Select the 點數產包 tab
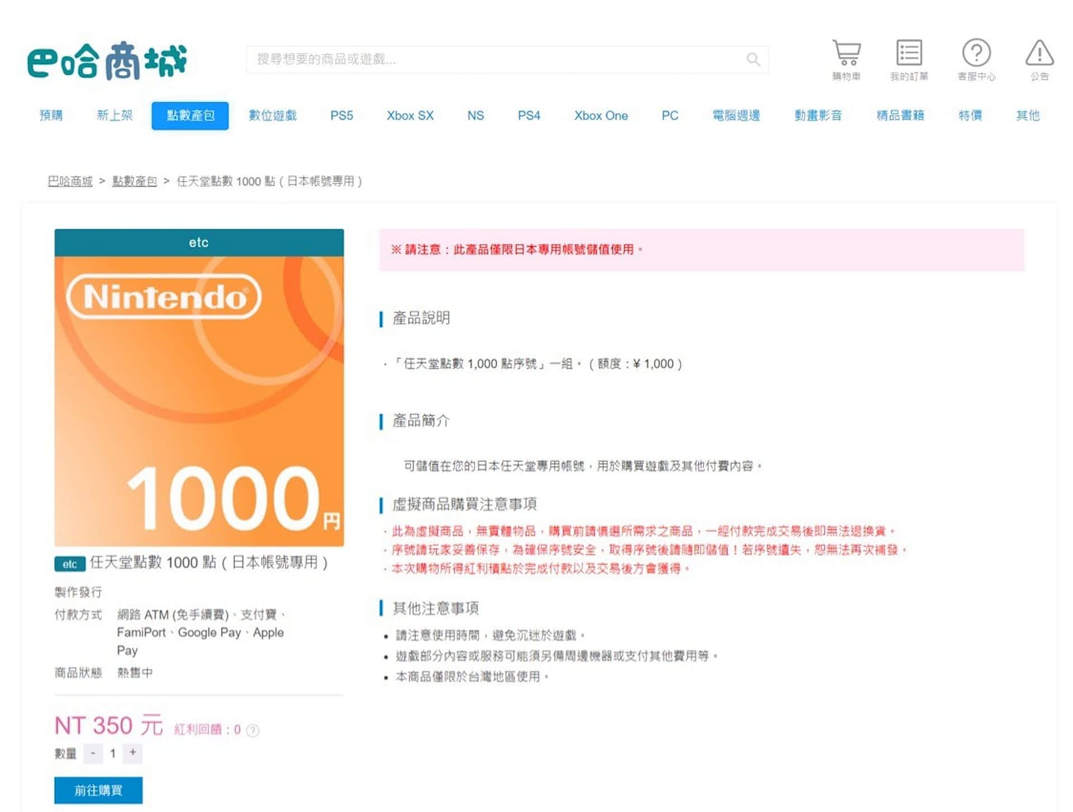The image size is (1073, 812). tap(190, 116)
